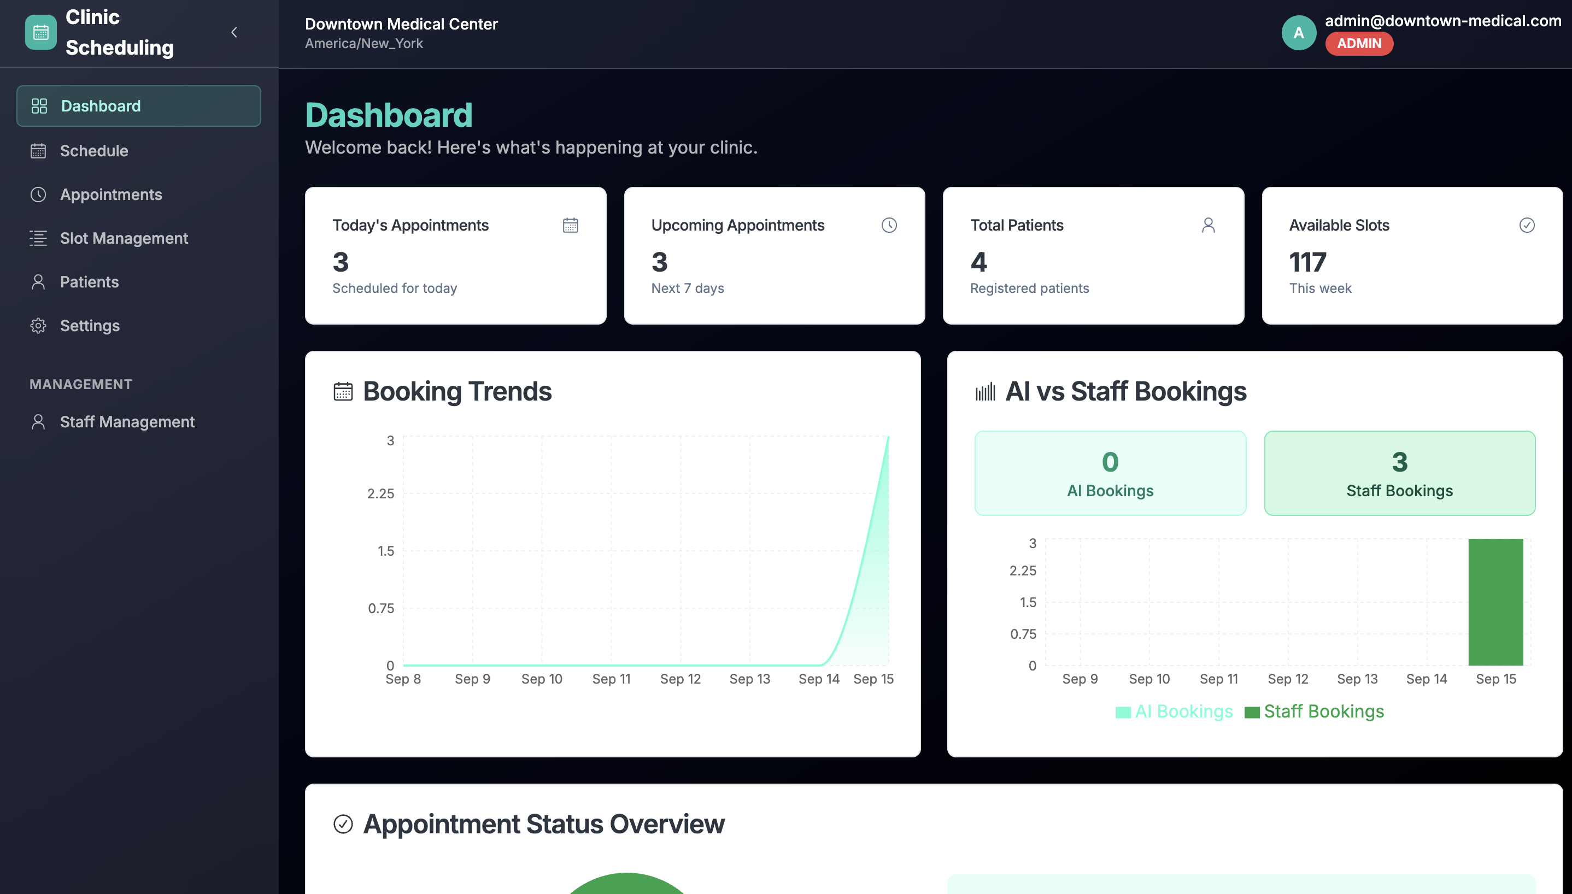
Task: Toggle AI Bookings series in chart legend
Action: (1174, 711)
